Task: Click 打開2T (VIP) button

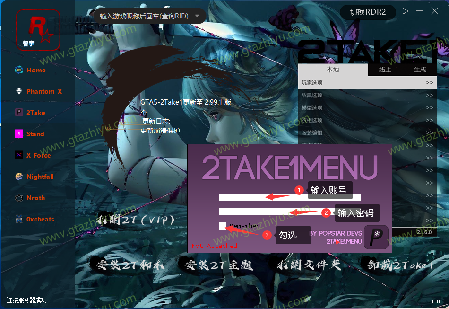Action: pyautogui.click(x=135, y=220)
